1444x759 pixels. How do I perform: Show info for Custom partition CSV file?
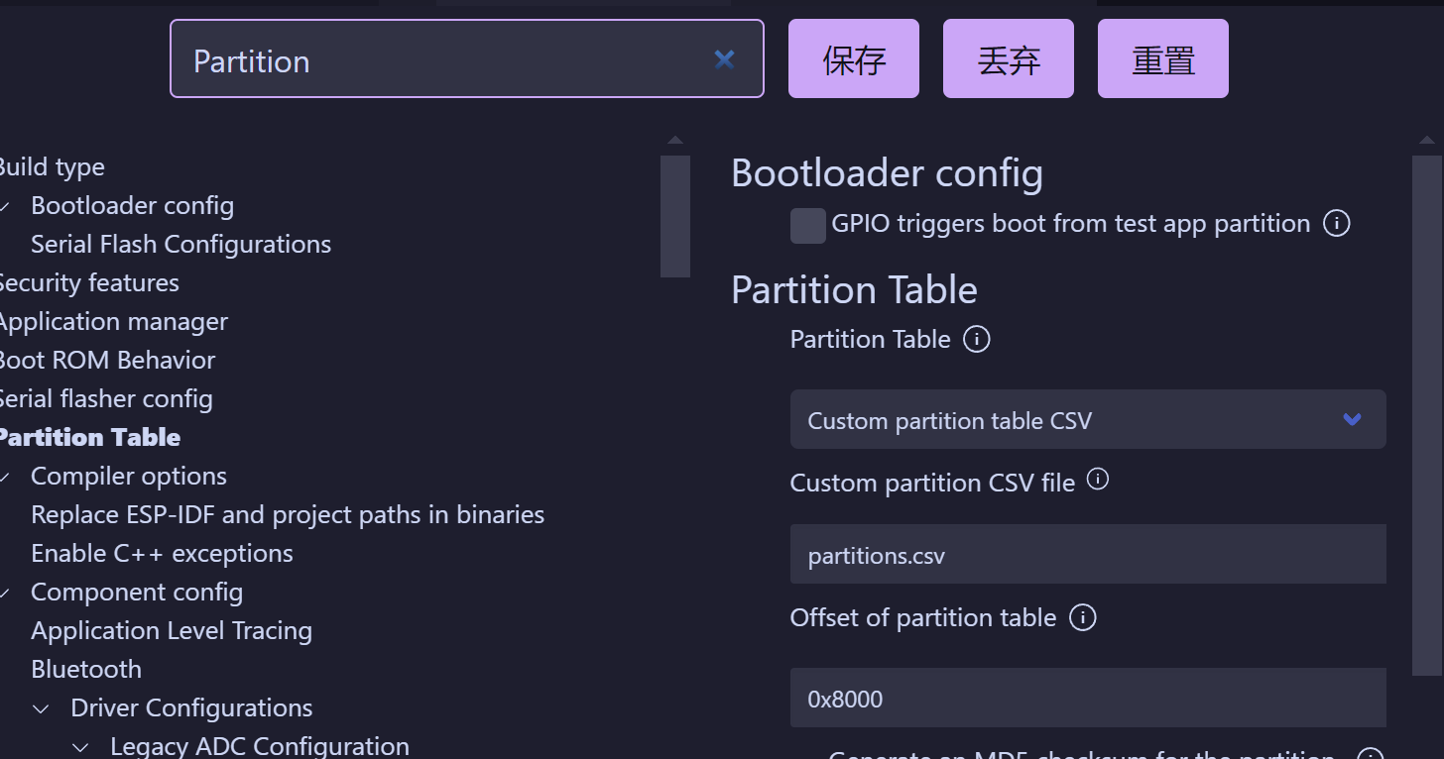1098,481
